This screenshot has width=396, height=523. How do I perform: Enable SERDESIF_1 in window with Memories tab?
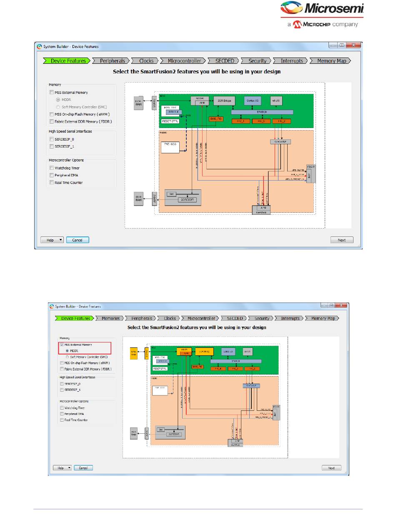point(62,390)
